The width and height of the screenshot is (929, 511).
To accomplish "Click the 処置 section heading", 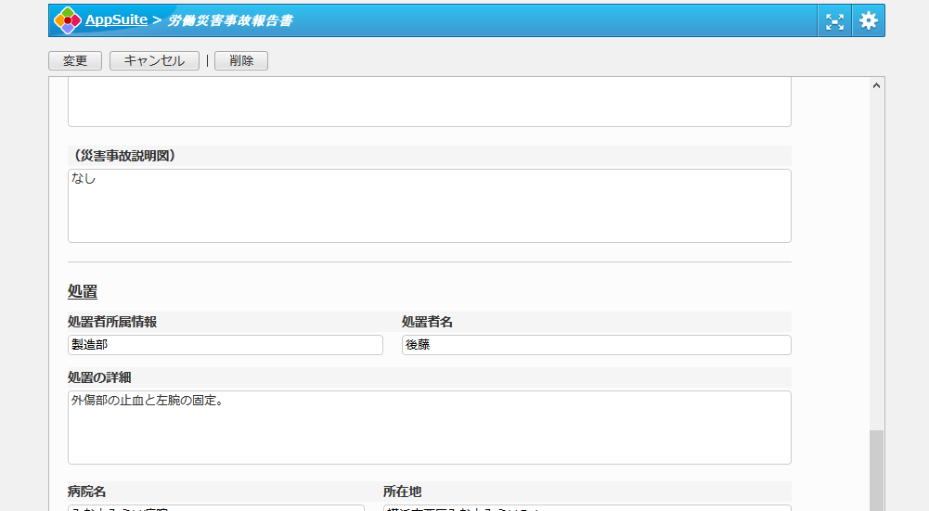I will point(83,291).
